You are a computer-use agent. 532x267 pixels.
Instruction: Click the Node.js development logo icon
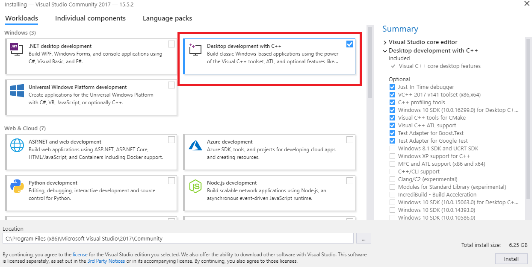(195, 187)
